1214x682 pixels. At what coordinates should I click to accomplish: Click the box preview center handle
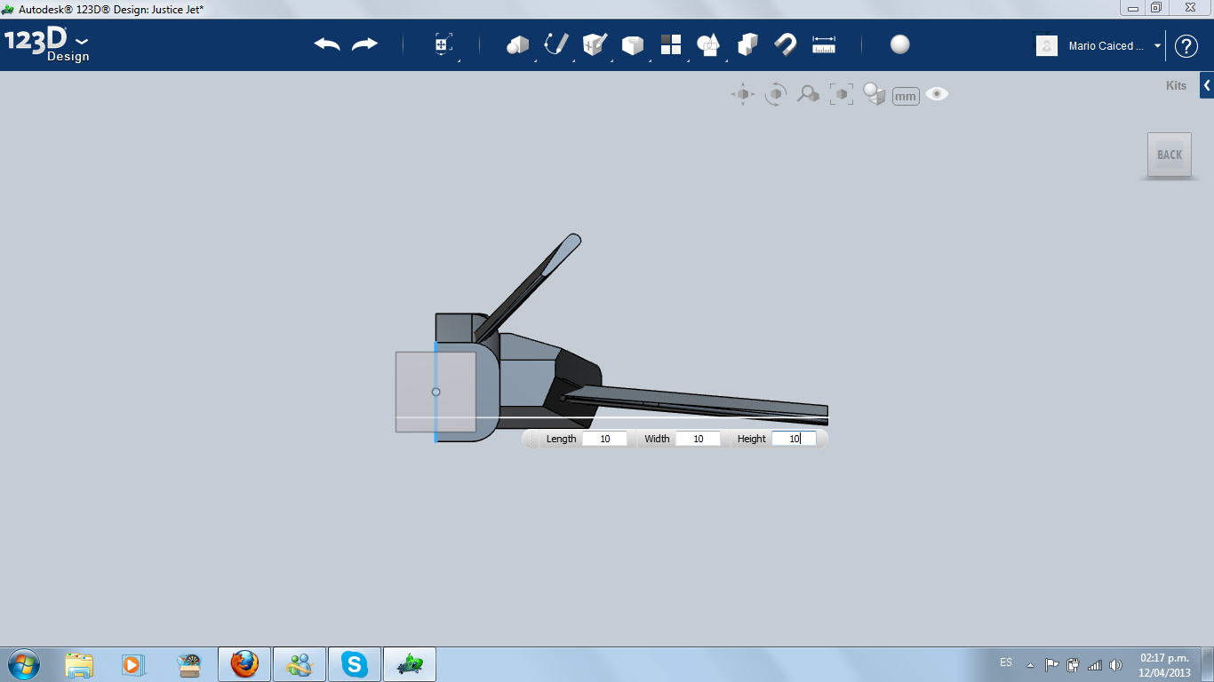coord(435,392)
